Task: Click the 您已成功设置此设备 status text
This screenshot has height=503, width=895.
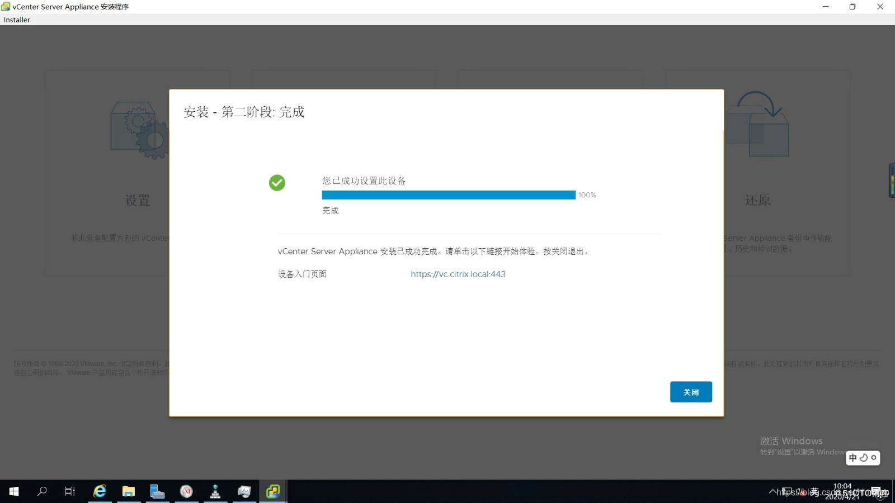Action: (x=364, y=181)
